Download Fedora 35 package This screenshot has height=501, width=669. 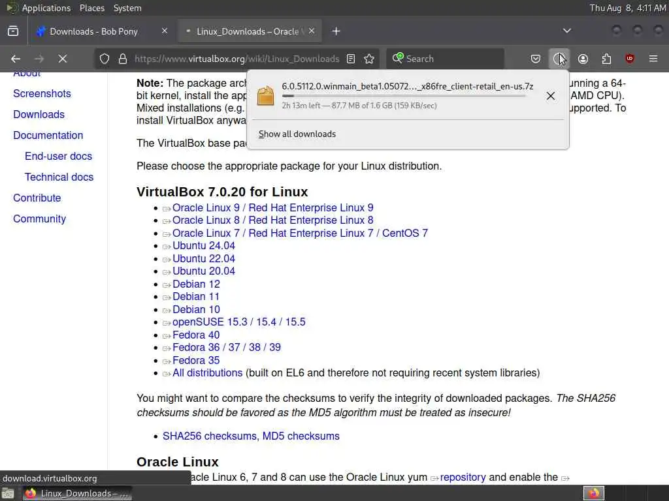pyautogui.click(x=196, y=360)
